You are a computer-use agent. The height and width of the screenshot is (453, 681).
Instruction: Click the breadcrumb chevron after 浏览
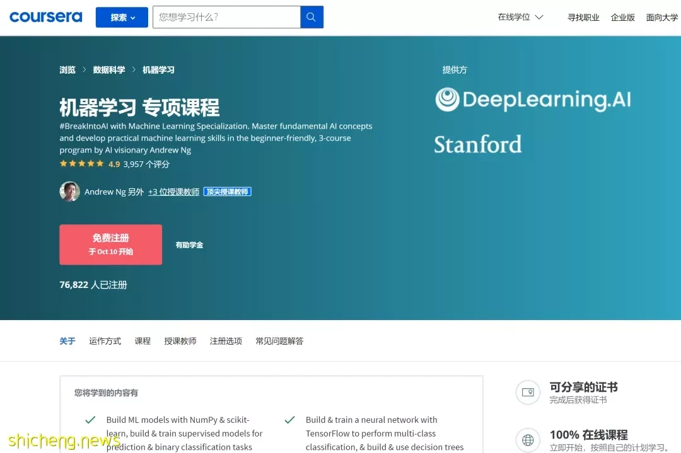(84, 69)
